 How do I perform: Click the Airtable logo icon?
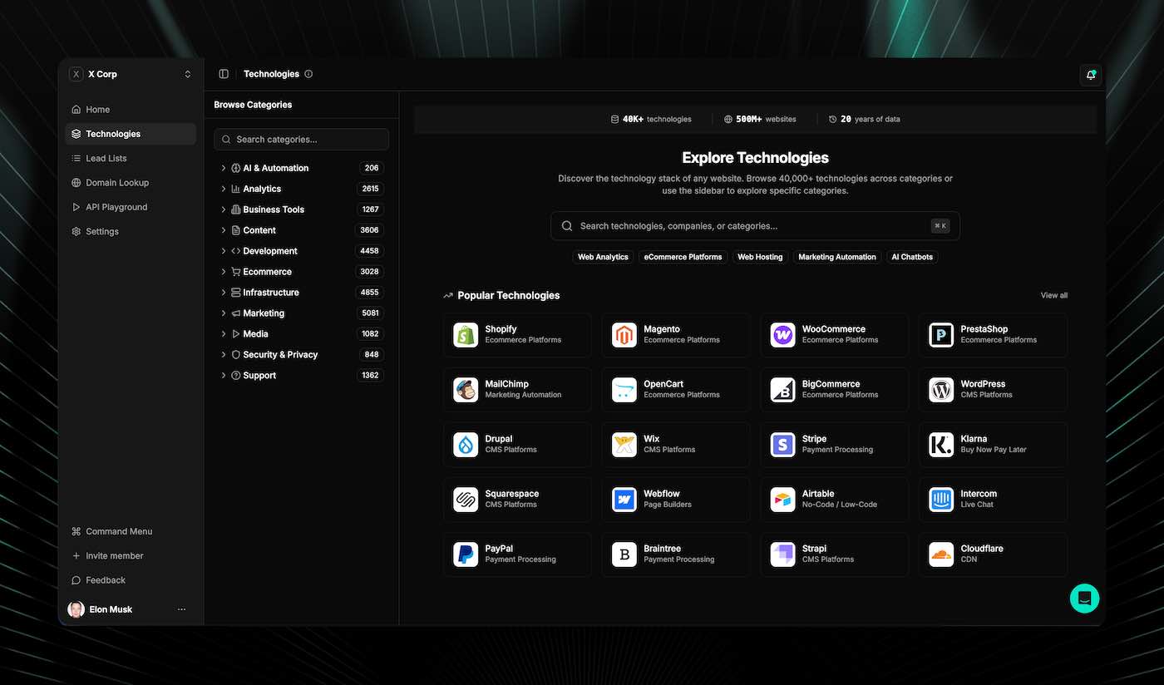tap(782, 500)
